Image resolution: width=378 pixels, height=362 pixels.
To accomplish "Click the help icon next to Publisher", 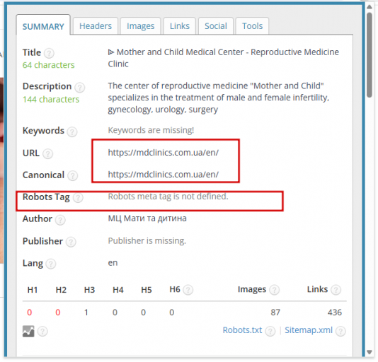I will click(71, 242).
